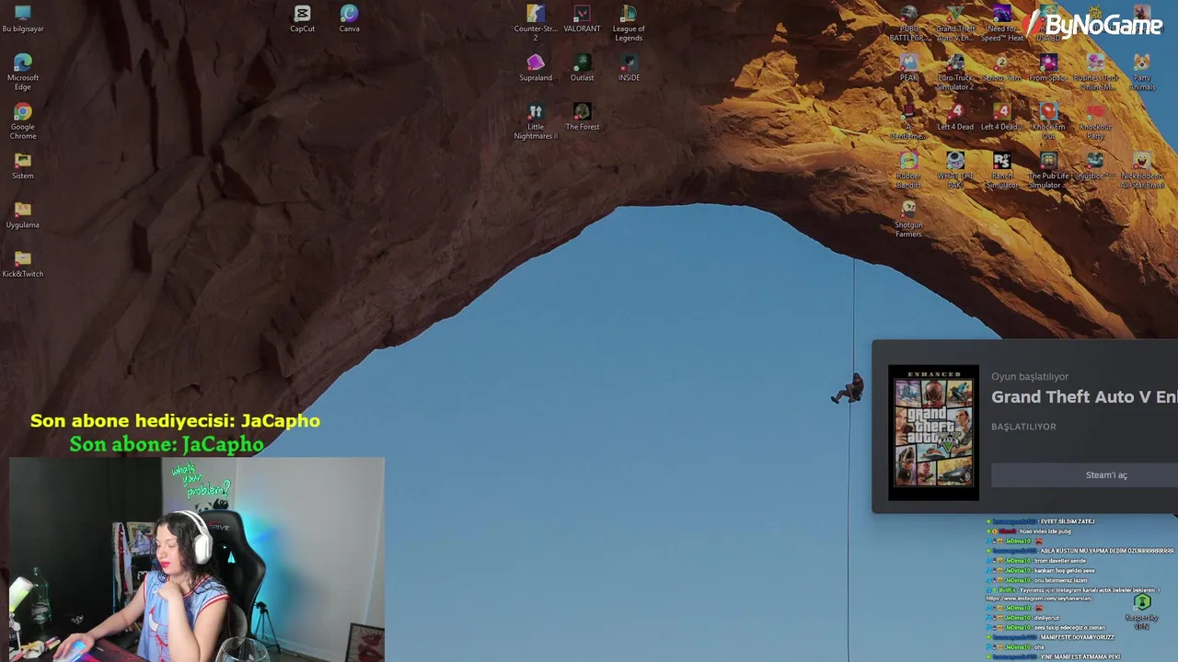The width and height of the screenshot is (1178, 662).
Task: Select The Forest game icon
Action: click(582, 116)
